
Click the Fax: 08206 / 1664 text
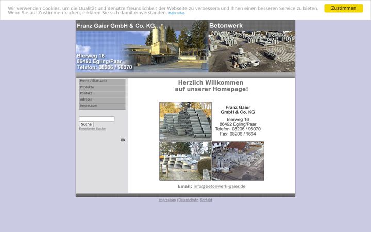pos(238,134)
